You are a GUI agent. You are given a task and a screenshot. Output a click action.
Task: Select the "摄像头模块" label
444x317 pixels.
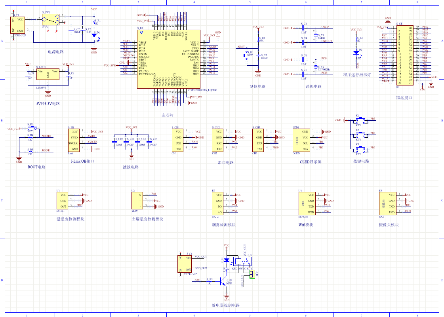[x=389, y=225]
